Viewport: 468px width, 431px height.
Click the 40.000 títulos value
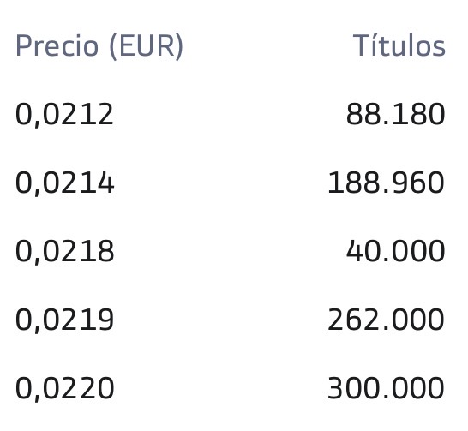pyautogui.click(x=395, y=251)
